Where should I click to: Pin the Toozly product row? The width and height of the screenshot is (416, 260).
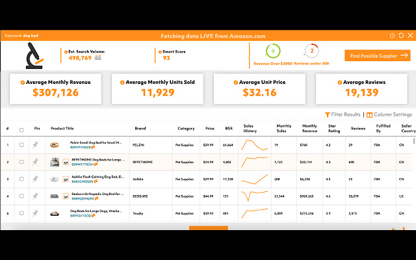35,213
